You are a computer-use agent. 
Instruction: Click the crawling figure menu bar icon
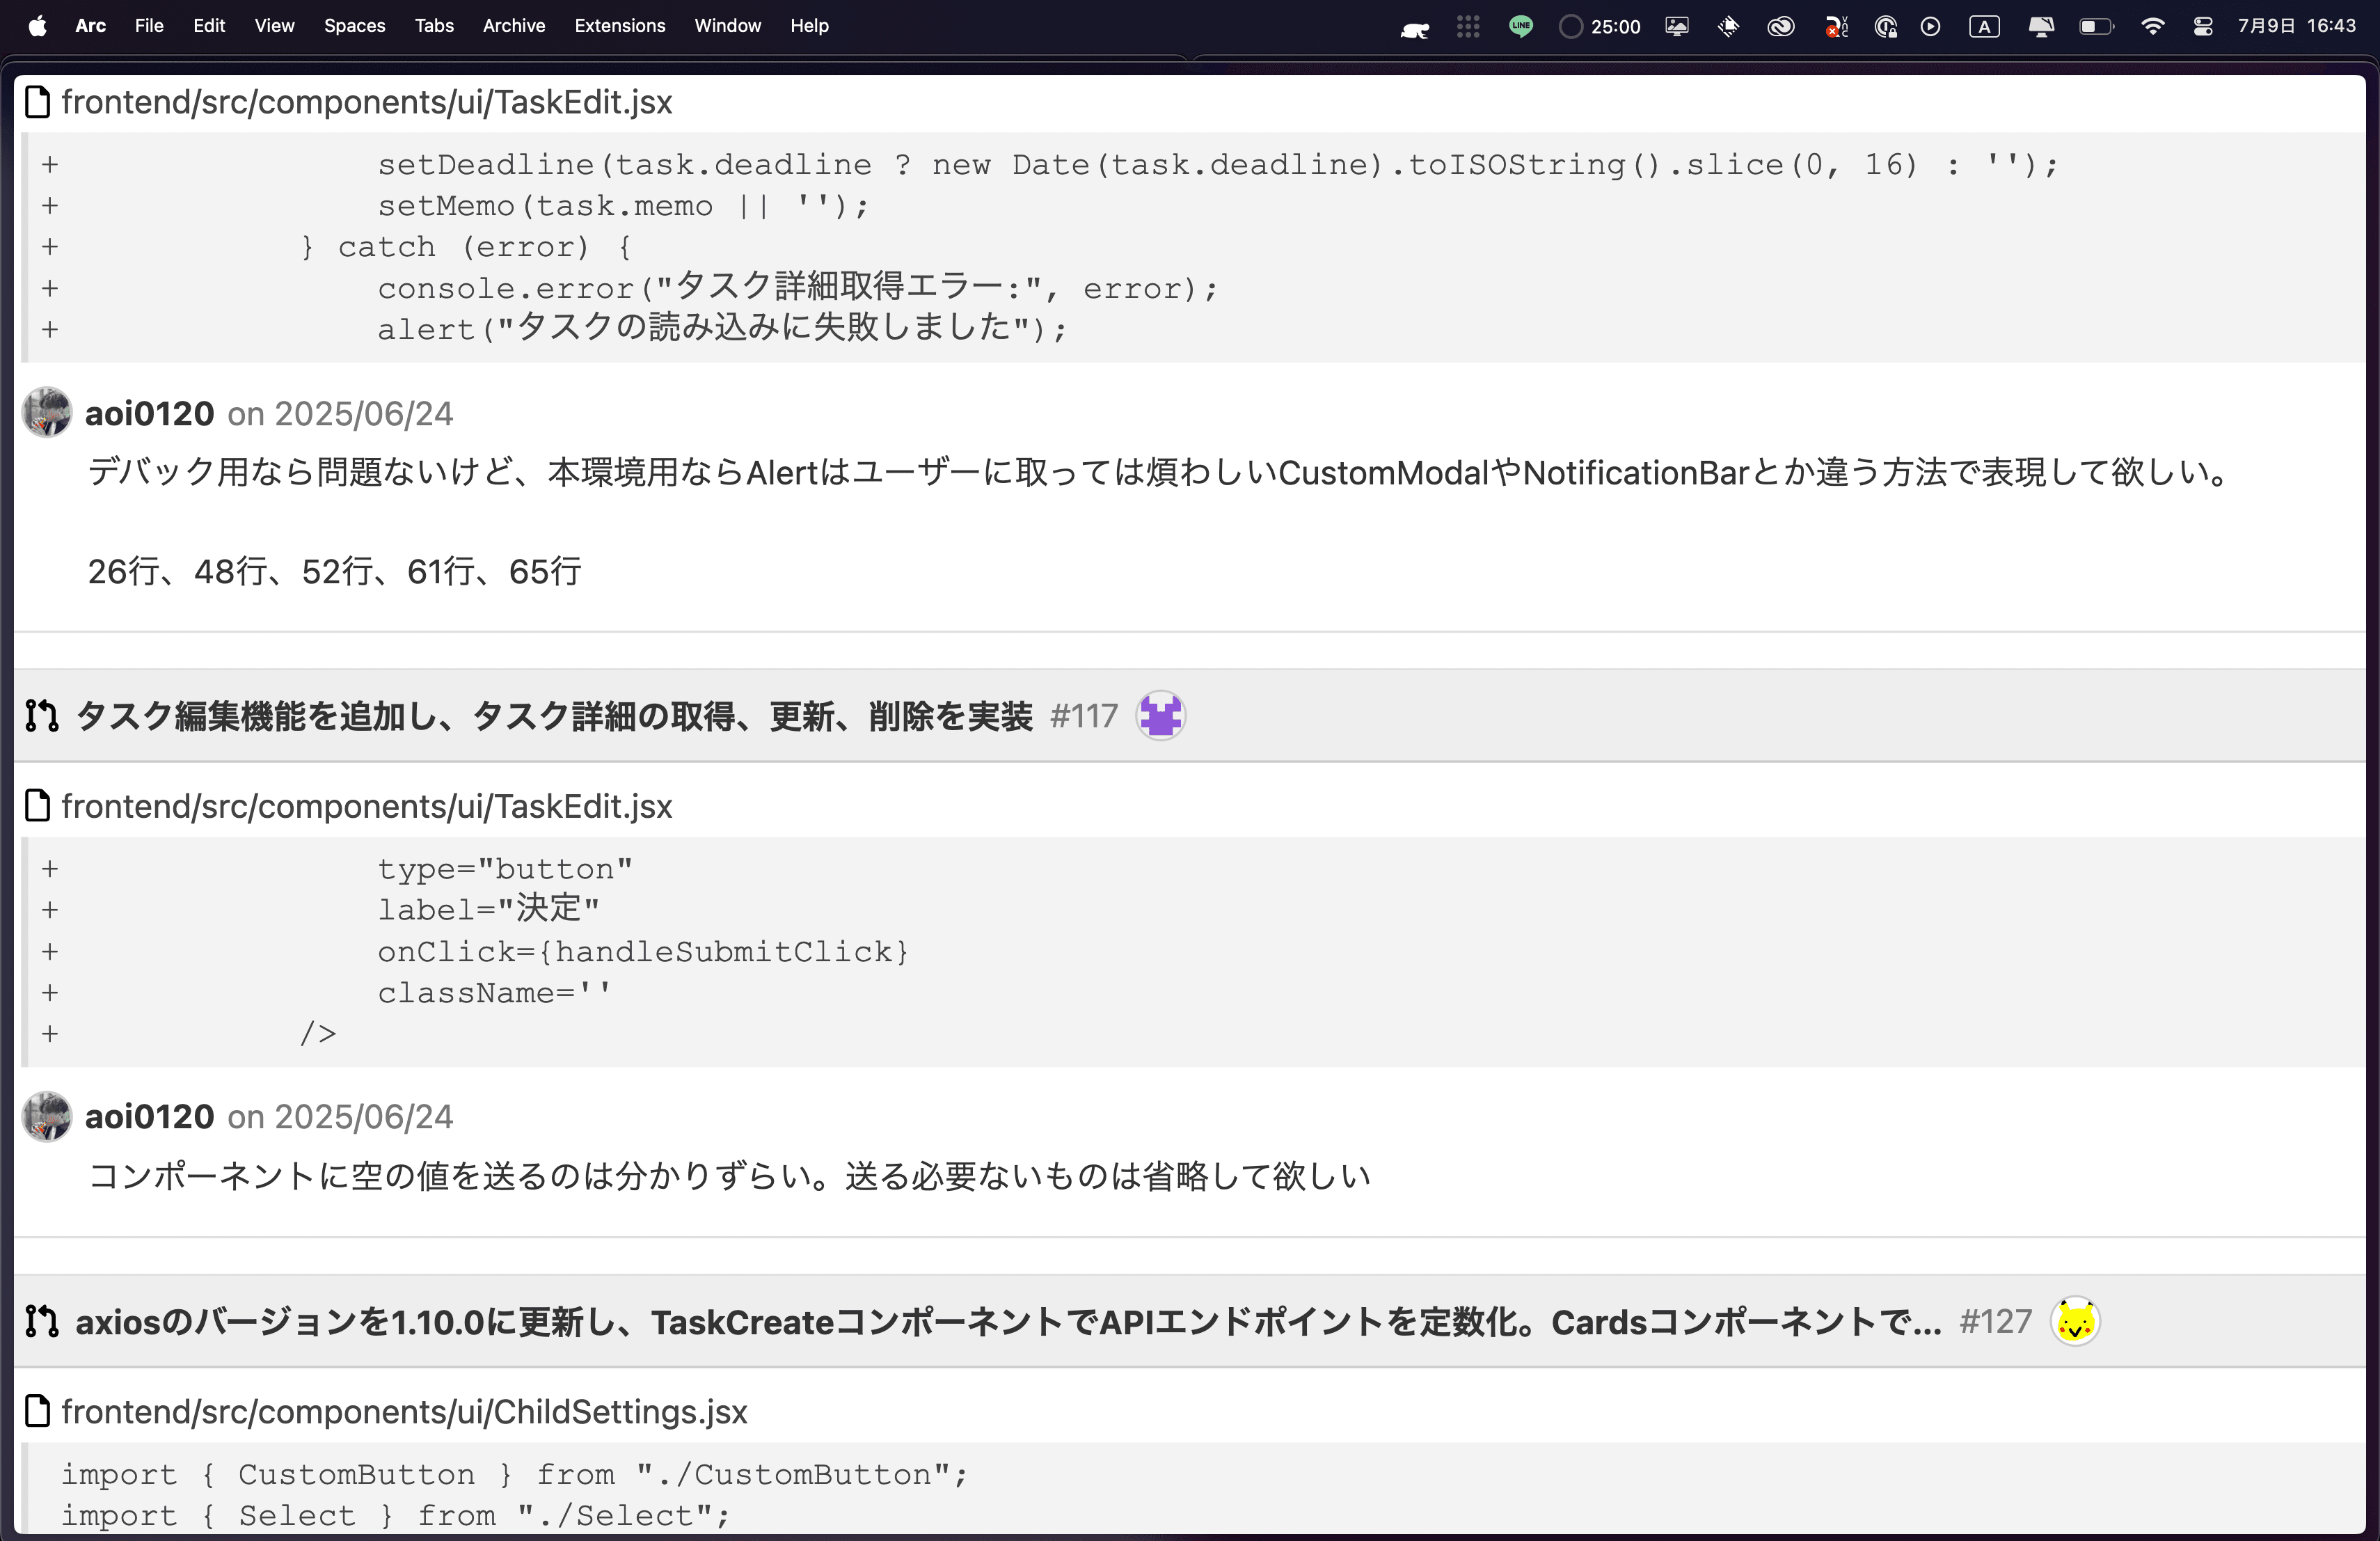pyautogui.click(x=1415, y=28)
